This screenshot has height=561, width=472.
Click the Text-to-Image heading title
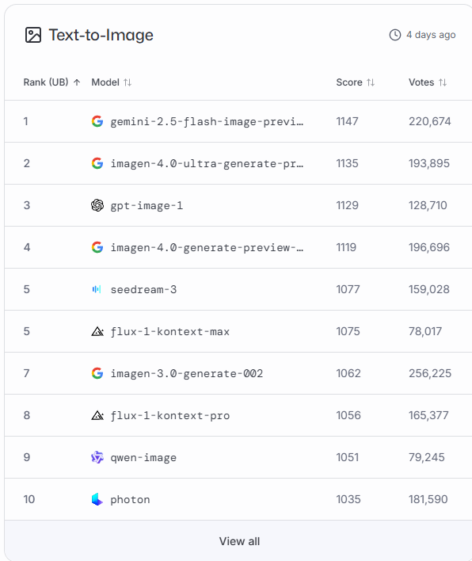[x=101, y=35]
